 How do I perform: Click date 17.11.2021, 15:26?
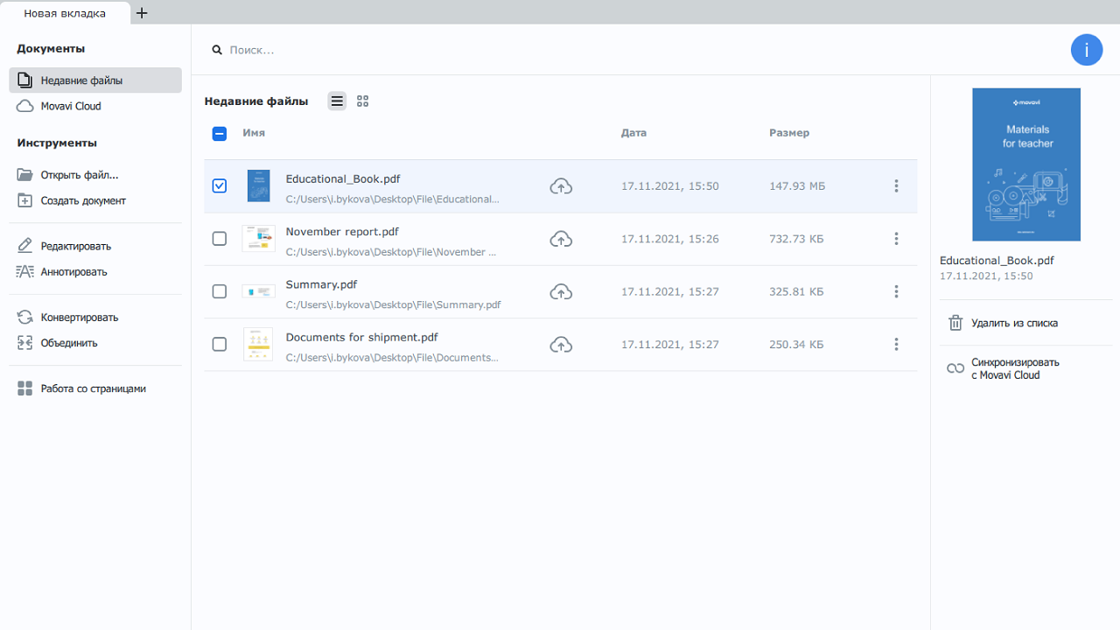[x=670, y=239]
